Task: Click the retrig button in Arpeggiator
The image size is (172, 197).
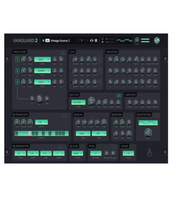Action: [x=60, y=147]
